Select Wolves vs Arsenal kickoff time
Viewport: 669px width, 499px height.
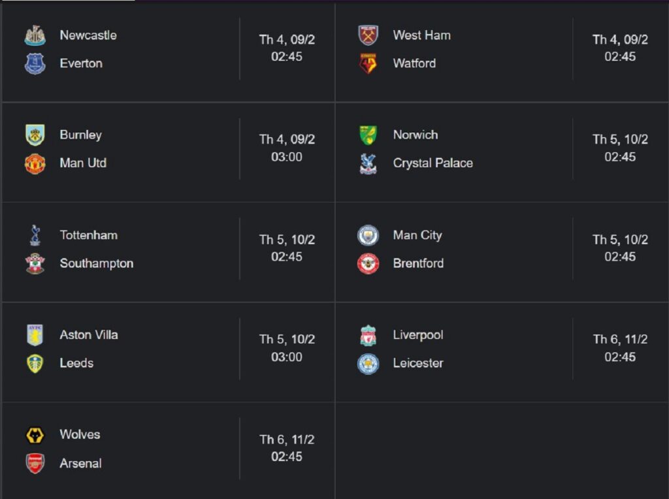(x=287, y=448)
